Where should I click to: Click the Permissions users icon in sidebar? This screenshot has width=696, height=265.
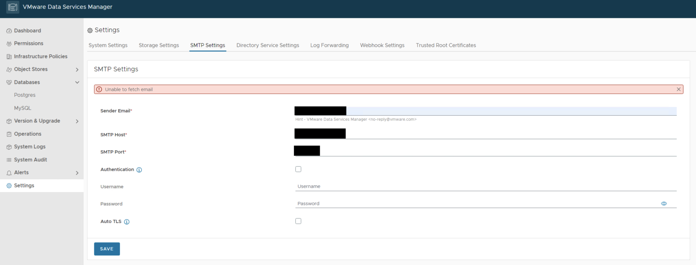[x=9, y=43]
